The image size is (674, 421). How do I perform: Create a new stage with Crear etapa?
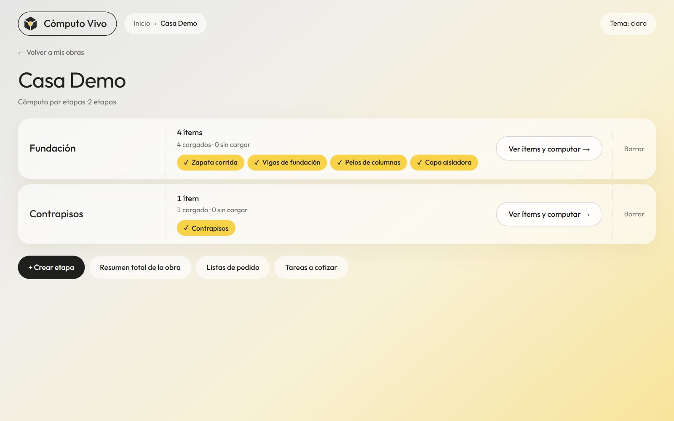point(51,267)
